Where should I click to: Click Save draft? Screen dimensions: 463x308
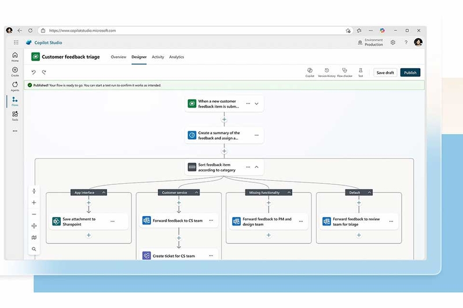point(385,72)
